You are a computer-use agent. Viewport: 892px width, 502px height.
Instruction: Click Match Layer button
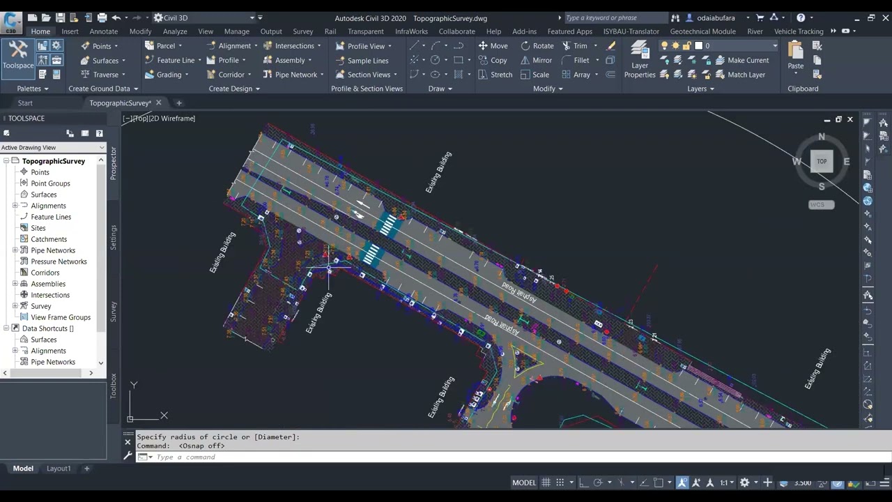pos(740,75)
